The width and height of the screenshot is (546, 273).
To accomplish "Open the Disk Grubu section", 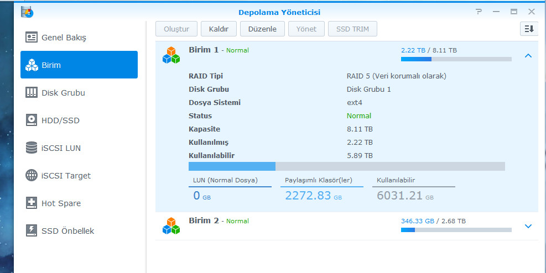I will pos(63,93).
